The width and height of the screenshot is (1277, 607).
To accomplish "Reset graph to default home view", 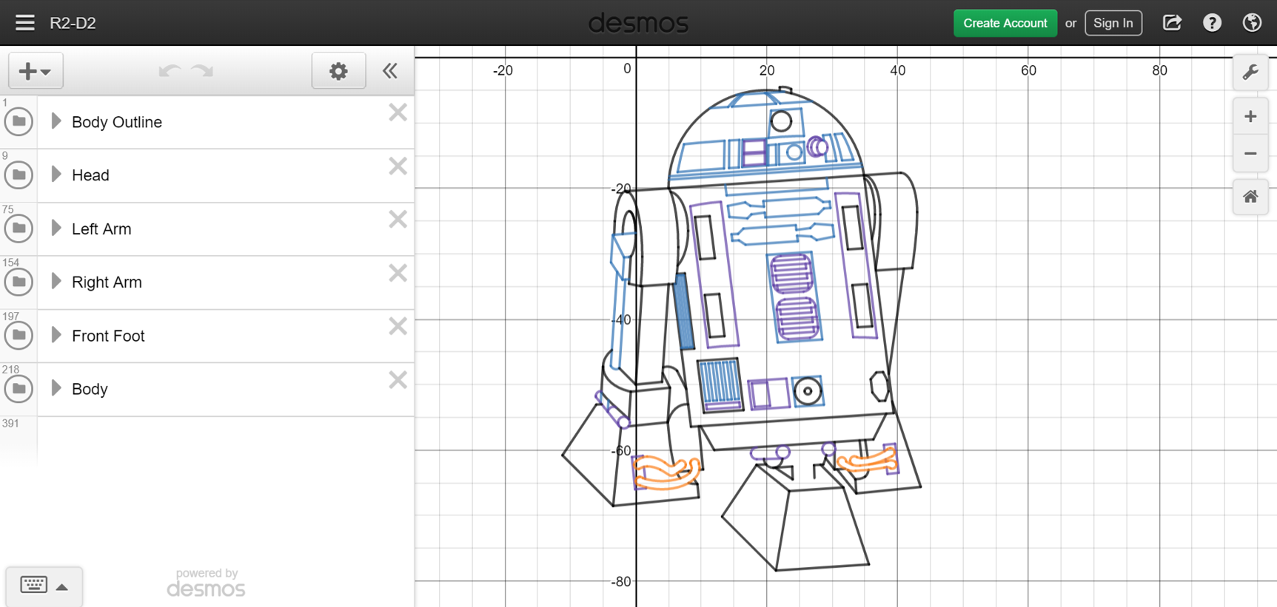I will coord(1250,197).
